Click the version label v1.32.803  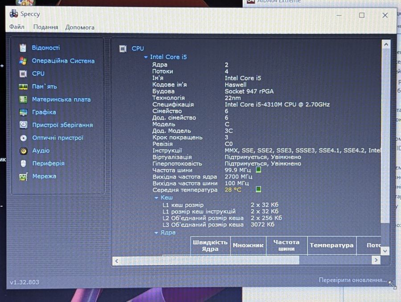point(25,282)
